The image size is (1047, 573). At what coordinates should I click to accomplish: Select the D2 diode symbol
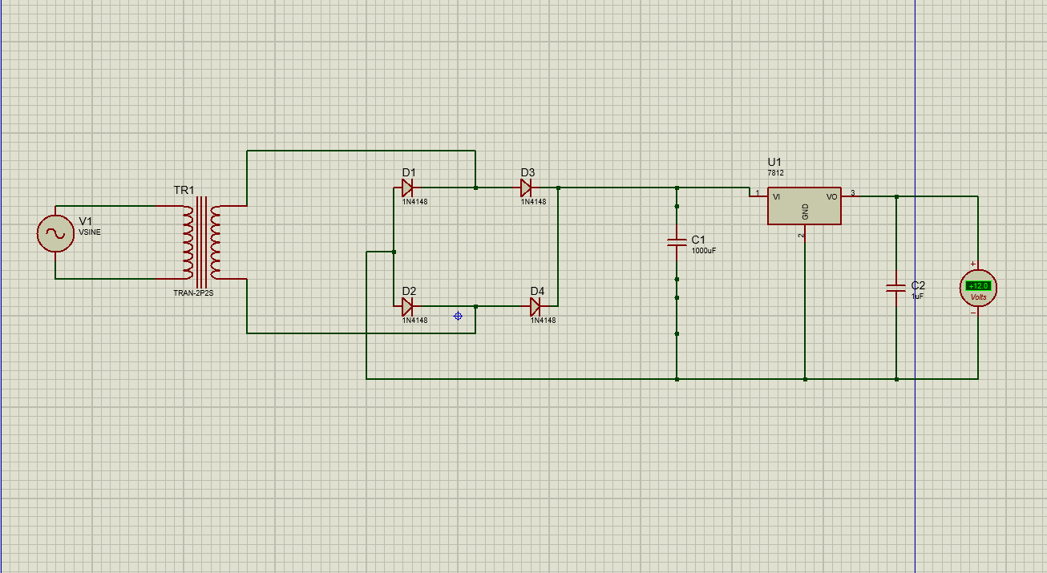click(x=407, y=307)
